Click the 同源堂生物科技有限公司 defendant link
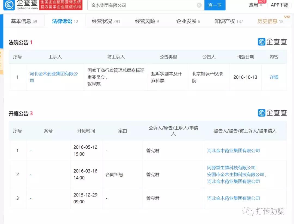Image resolution: width=294 pixels, height=224 pixels. click(x=231, y=168)
